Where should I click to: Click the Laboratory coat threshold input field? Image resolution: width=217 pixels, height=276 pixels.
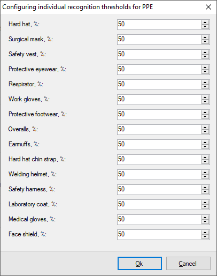(159, 205)
